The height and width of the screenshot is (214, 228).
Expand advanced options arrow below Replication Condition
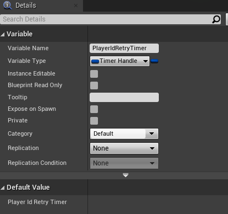coord(126,175)
